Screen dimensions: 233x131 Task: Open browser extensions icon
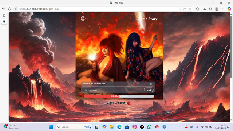(197, 9)
